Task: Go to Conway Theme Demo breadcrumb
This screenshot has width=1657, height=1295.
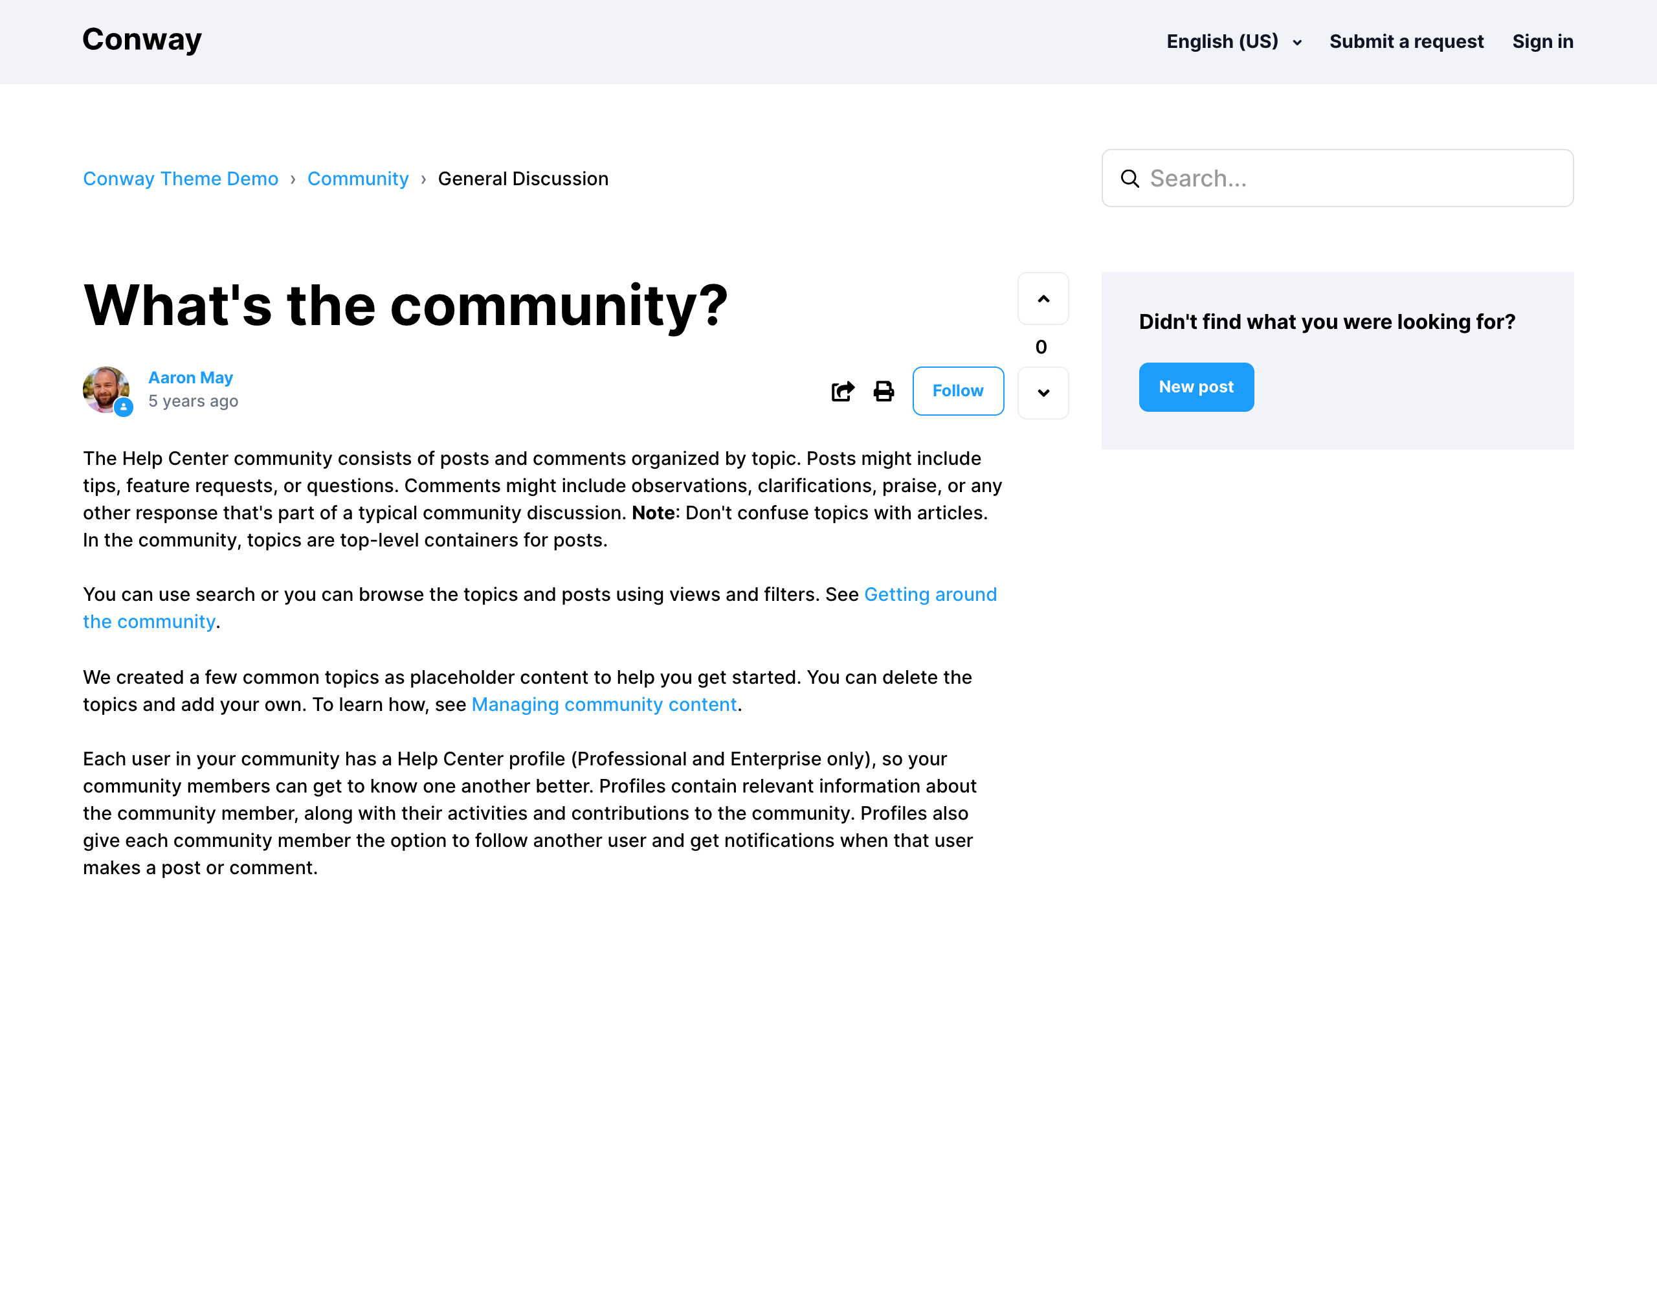Action: click(x=181, y=179)
